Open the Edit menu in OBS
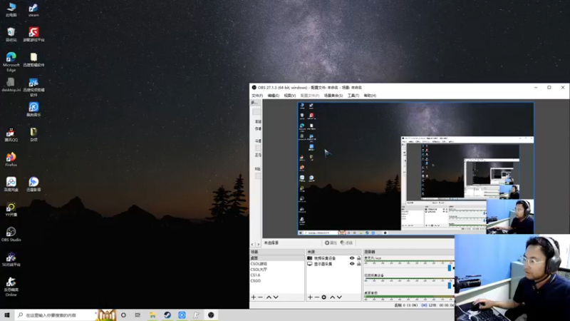 tap(274, 96)
